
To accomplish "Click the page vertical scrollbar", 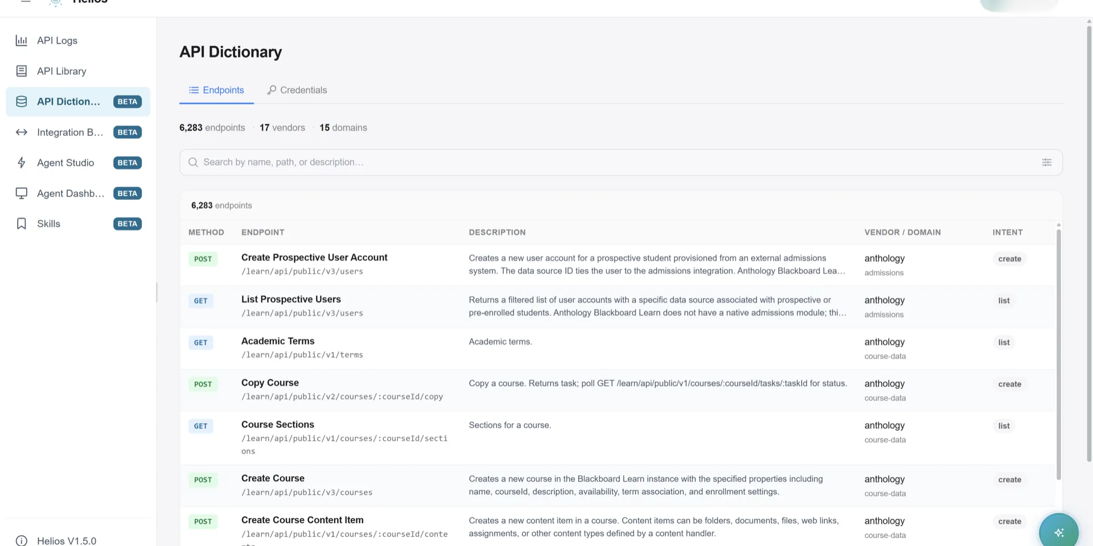I will (x=1089, y=245).
